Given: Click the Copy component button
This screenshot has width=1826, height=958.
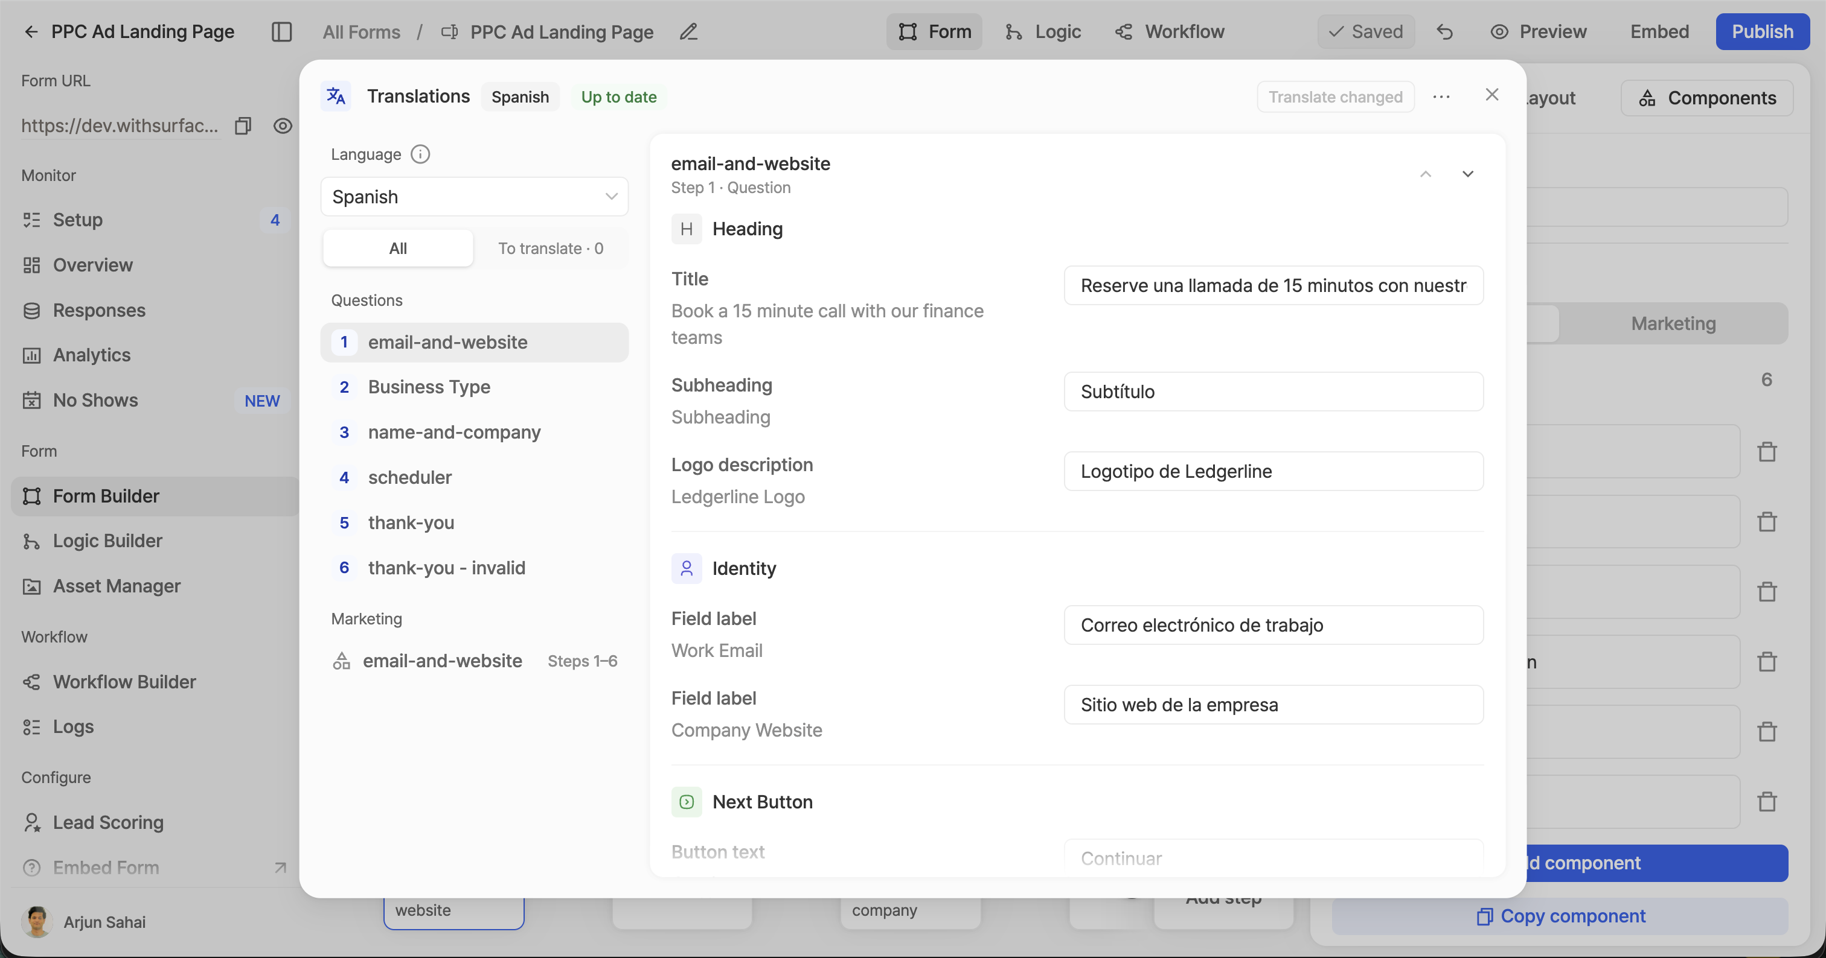Looking at the screenshot, I should tap(1560, 916).
